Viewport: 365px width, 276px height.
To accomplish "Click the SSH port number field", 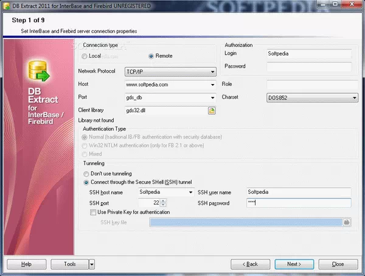I will click(149, 203).
